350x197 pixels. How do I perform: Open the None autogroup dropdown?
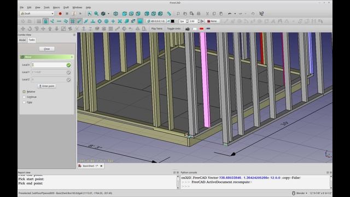[212, 21]
